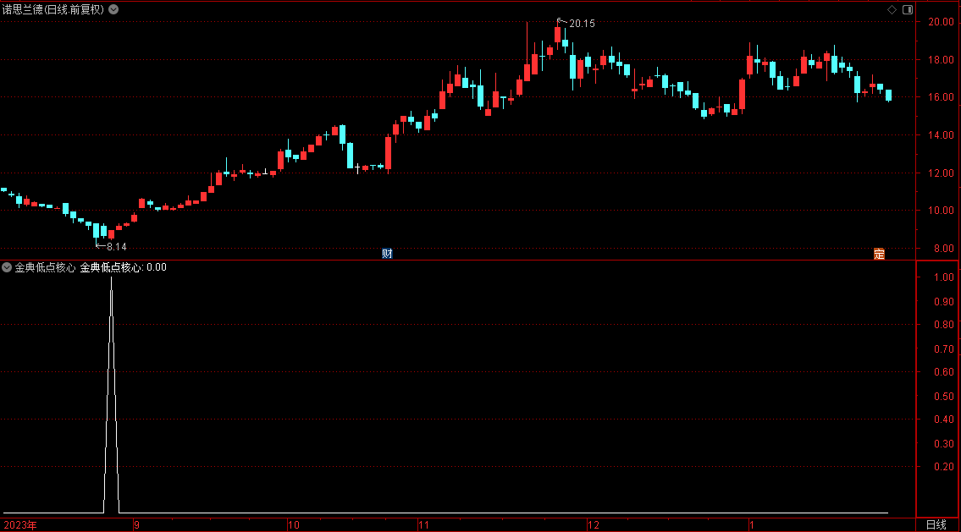Screen dimensions: 961x532
Task: Click the month 12 marker on time axis
Action: point(594,525)
